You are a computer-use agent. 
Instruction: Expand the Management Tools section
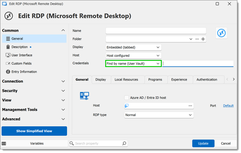(x=33, y=110)
